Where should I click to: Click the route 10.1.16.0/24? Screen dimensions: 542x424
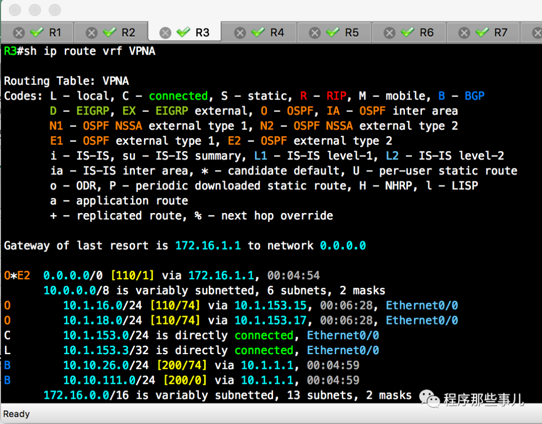(x=102, y=305)
